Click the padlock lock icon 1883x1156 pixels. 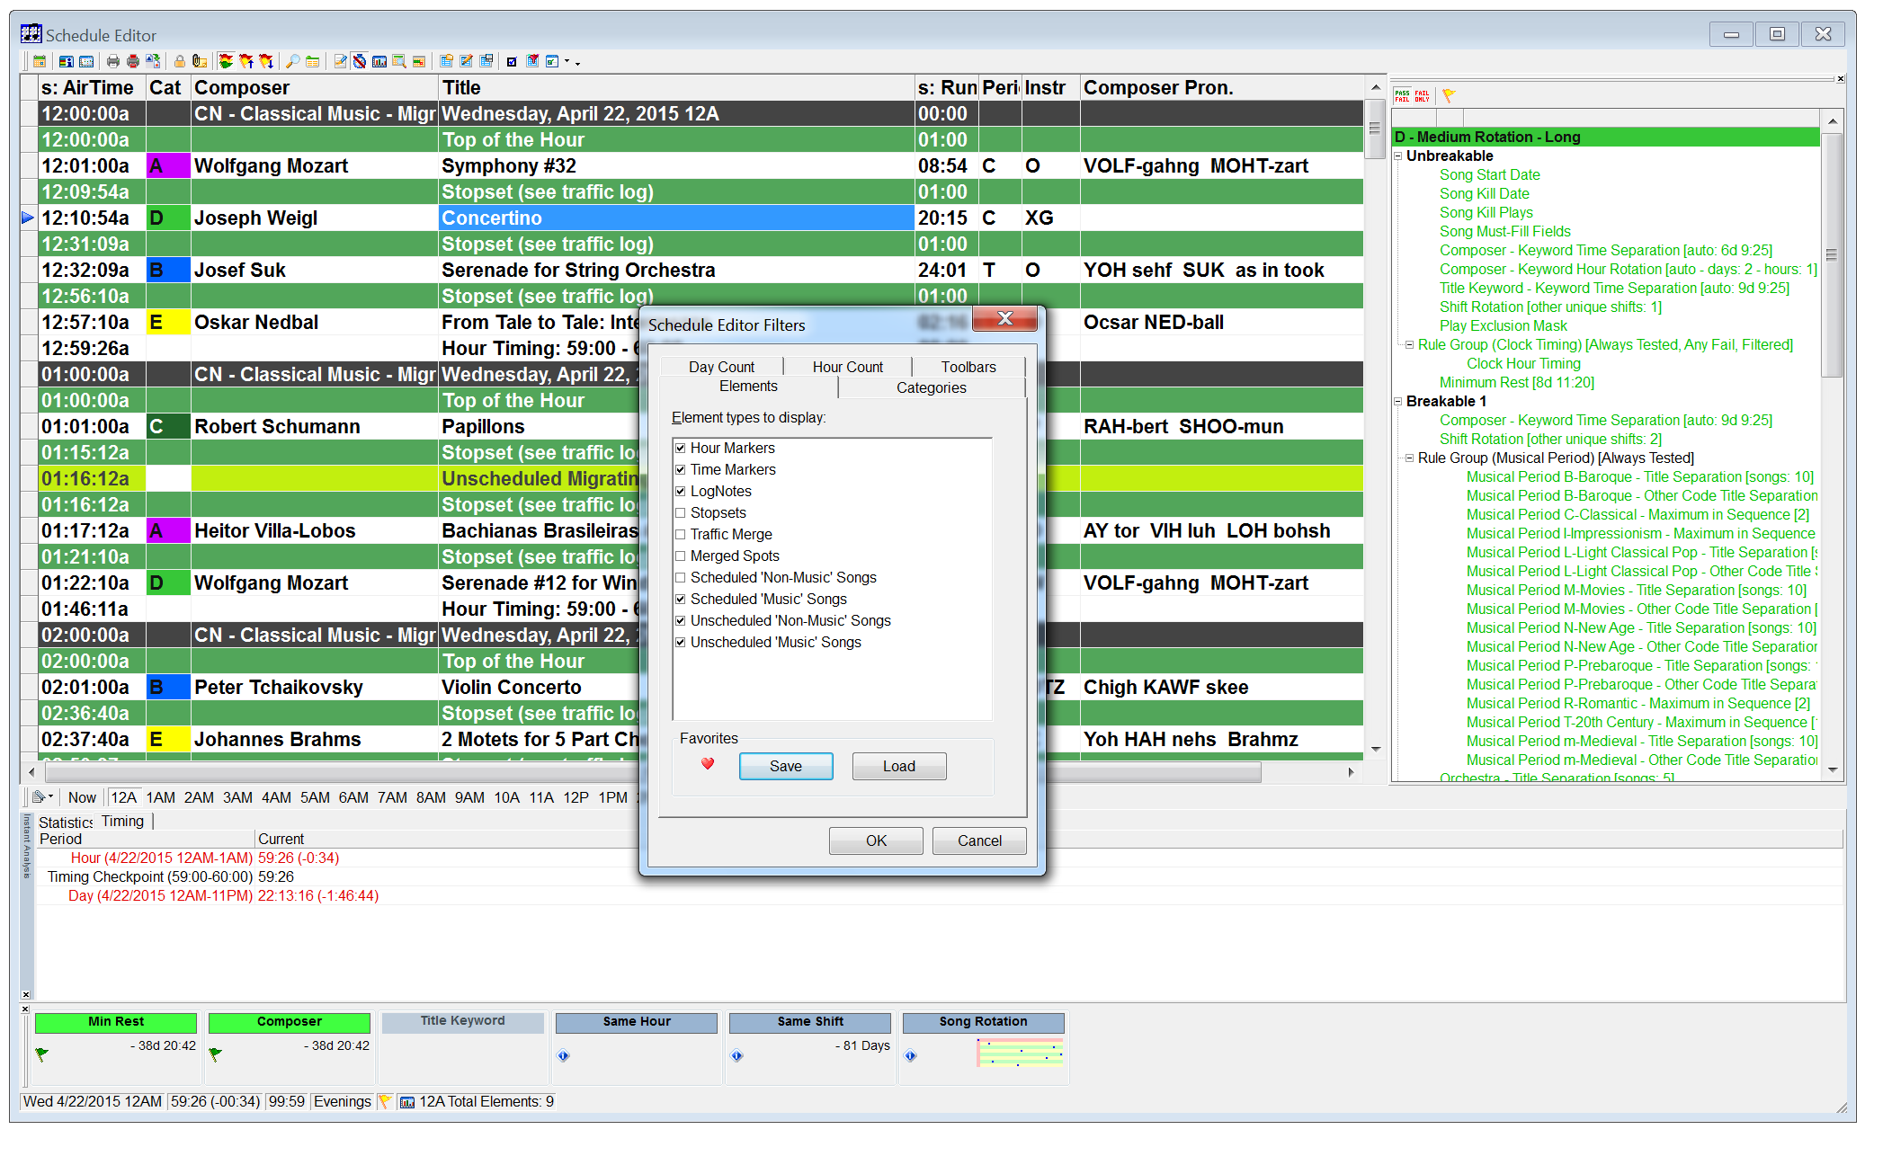point(180,61)
